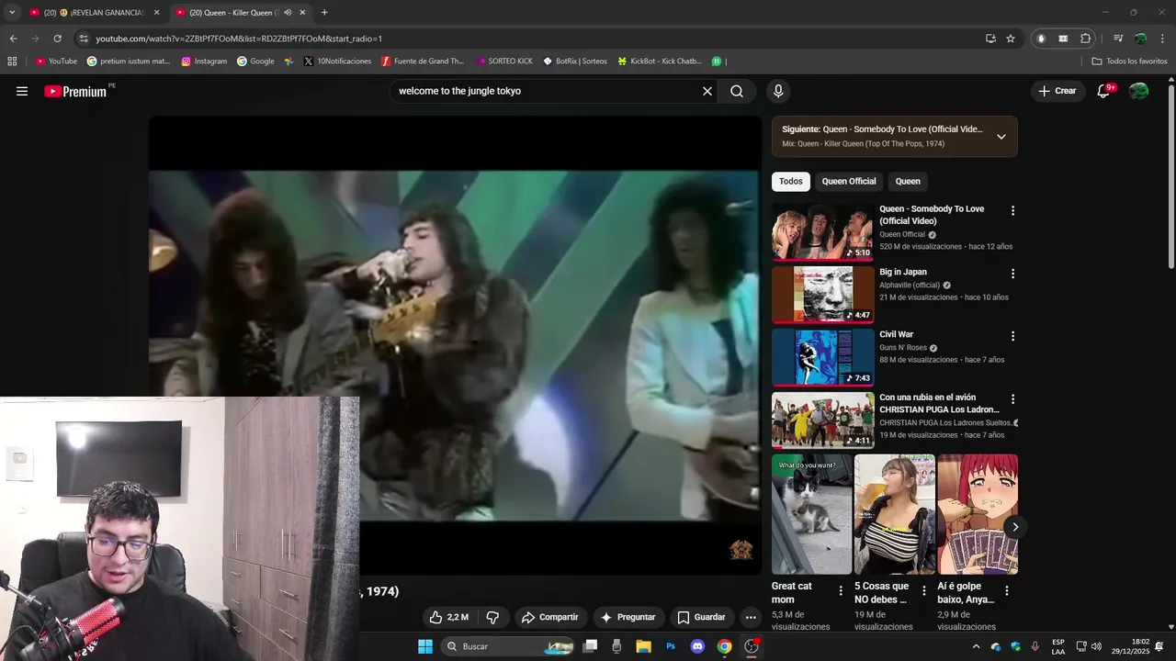1176x661 pixels.
Task: Show hidden system tray icons
Action: click(976, 646)
